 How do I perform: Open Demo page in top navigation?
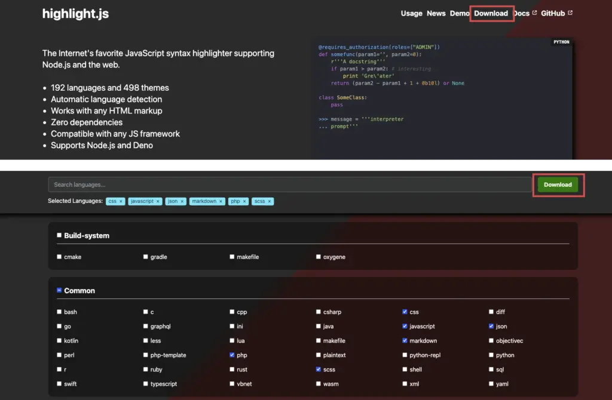tap(460, 13)
